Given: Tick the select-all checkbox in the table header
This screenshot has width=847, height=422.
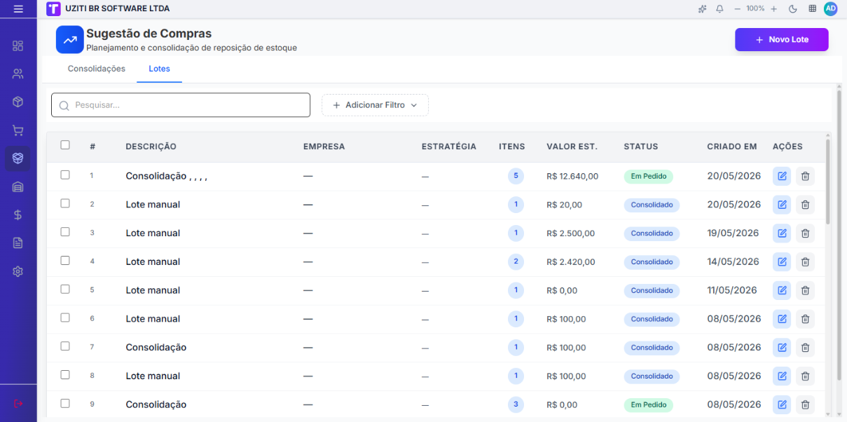Looking at the screenshot, I should [x=65, y=145].
